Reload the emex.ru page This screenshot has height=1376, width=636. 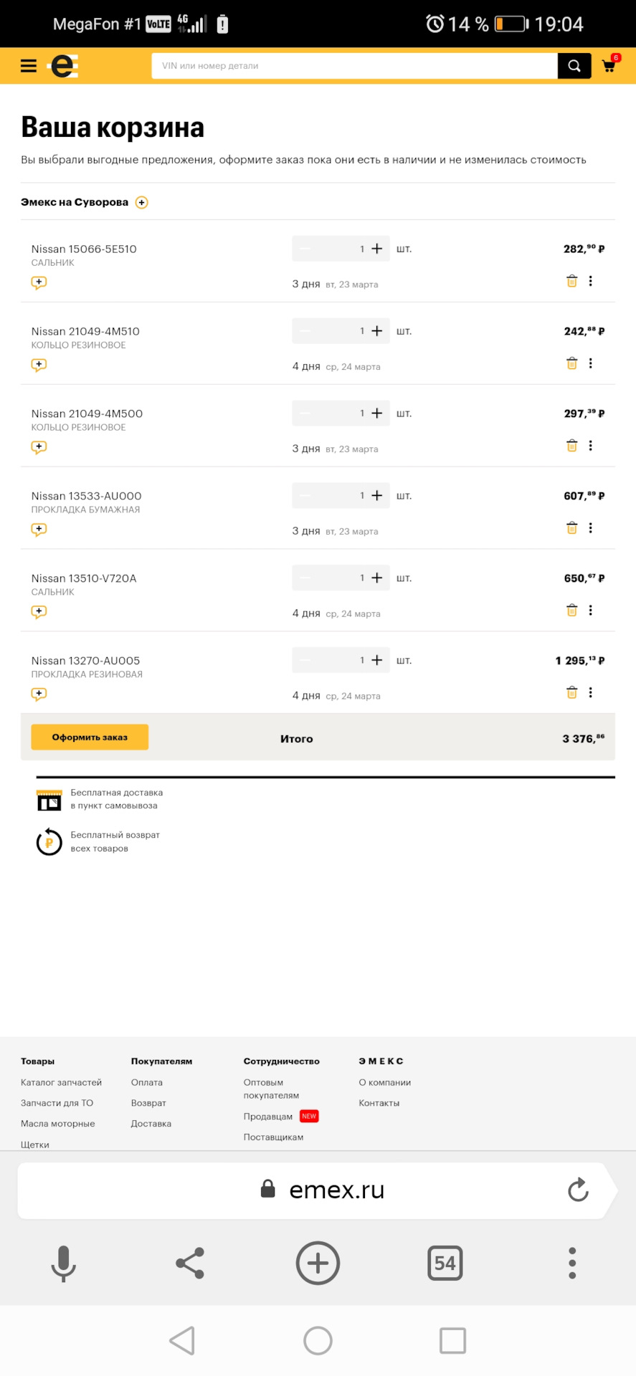578,1190
